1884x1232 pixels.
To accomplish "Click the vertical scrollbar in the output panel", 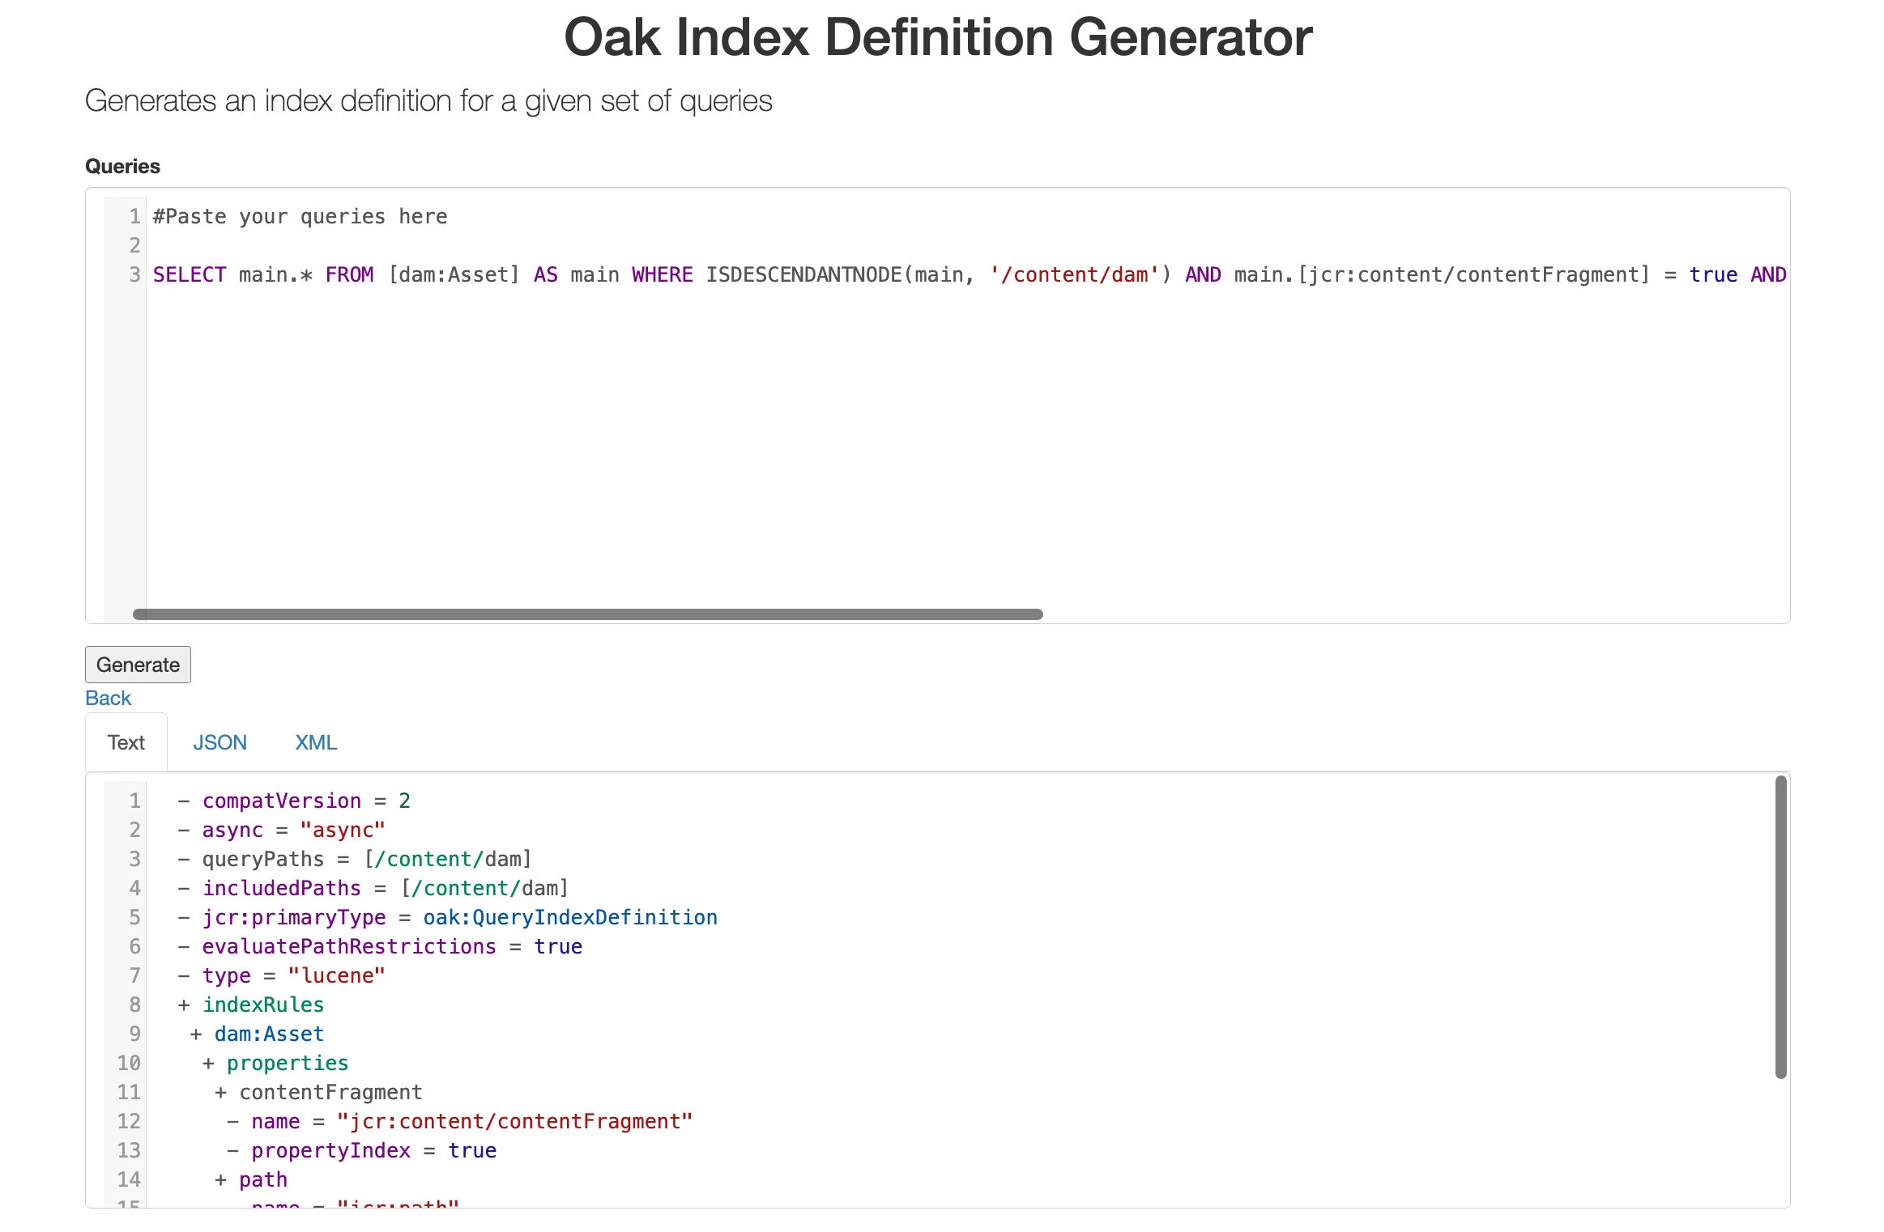I will 1780,926.
